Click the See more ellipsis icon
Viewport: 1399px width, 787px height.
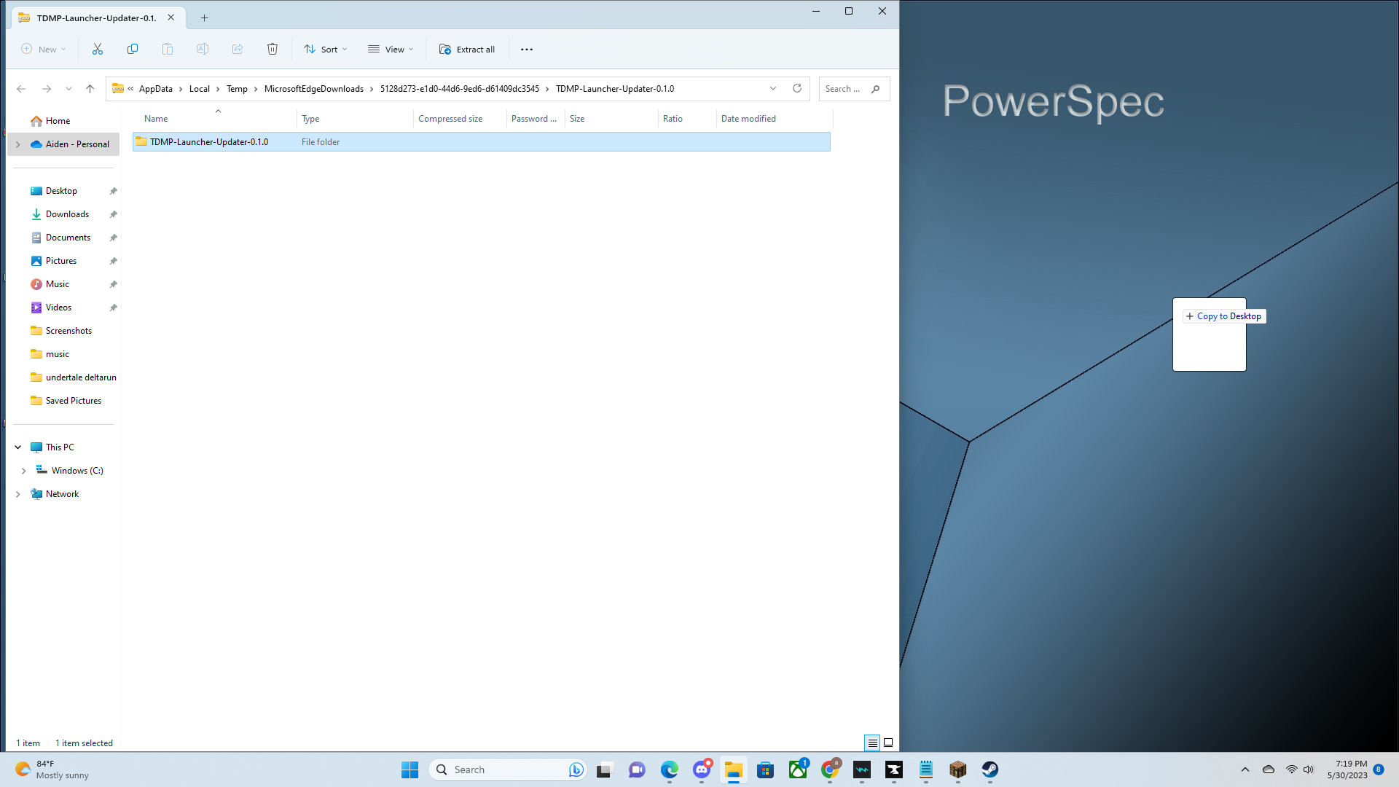click(x=527, y=50)
